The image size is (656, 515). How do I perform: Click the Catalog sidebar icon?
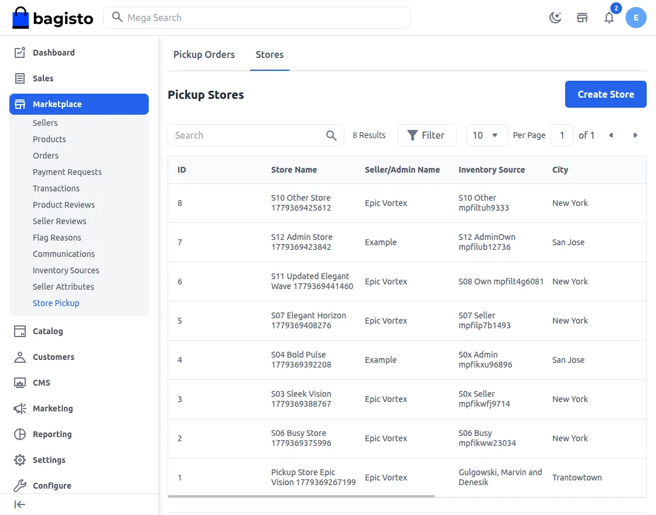pyautogui.click(x=20, y=331)
